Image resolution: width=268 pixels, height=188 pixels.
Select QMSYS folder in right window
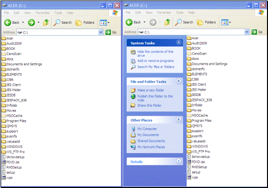(195, 126)
